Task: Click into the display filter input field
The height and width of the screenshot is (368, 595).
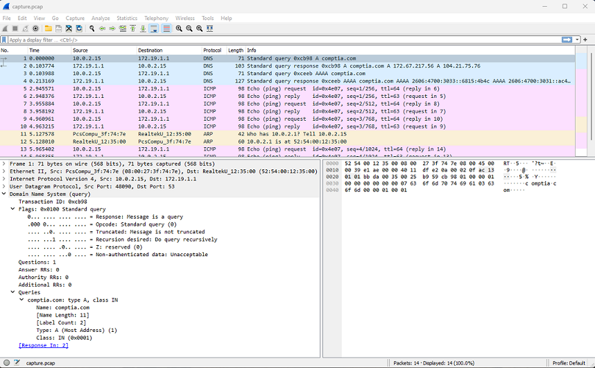Action: click(x=284, y=40)
